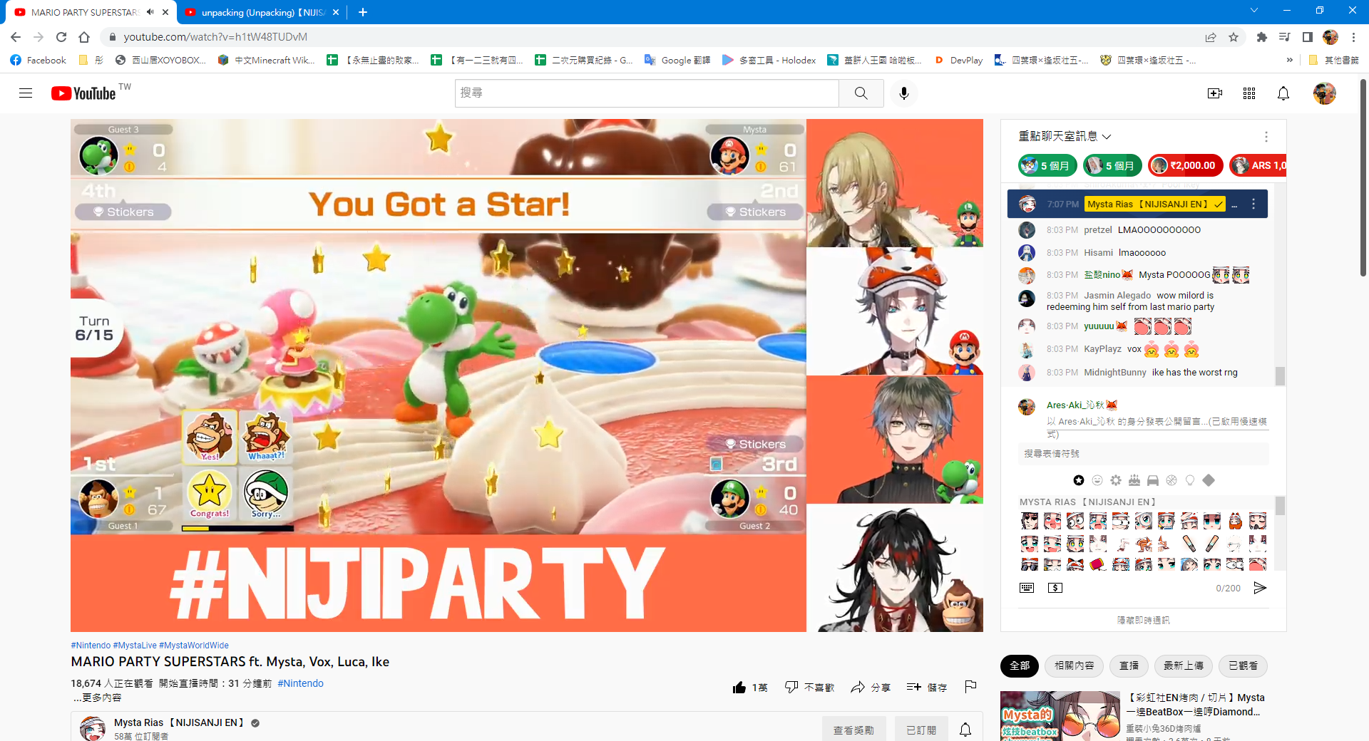Open YouTube notifications bell
The image size is (1369, 741).
[1283, 93]
